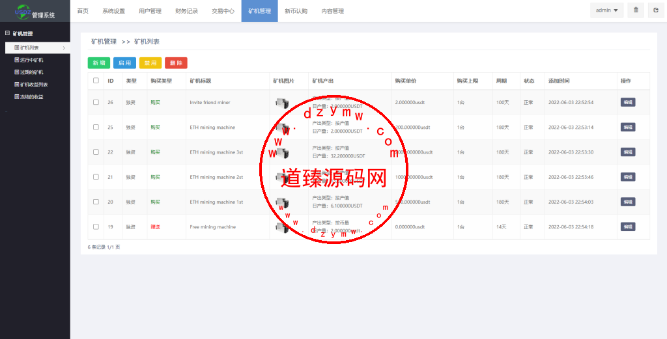
Task: Click the 100天 cycle cell
Action: click(503, 102)
